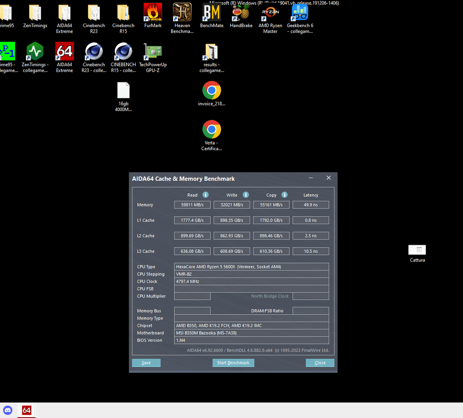Launch the ZenTimings shortcut with green pulse icon
The height and width of the screenshot is (418, 463).
pyautogui.click(x=35, y=57)
